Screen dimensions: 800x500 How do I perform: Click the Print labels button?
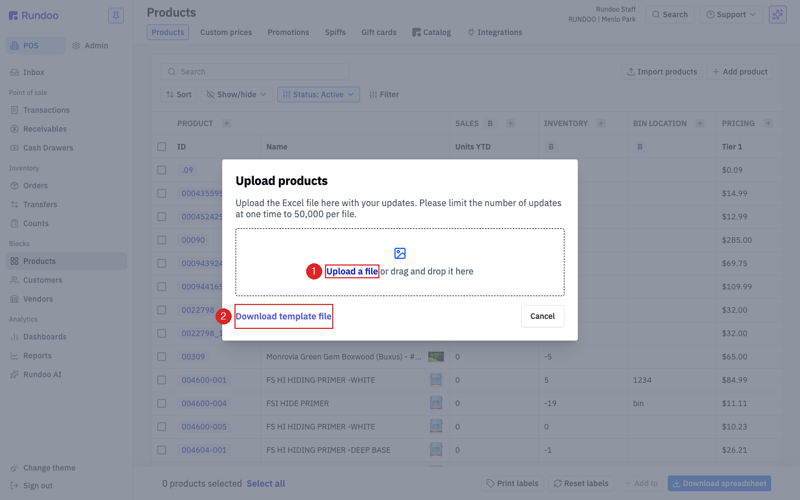[x=512, y=483]
